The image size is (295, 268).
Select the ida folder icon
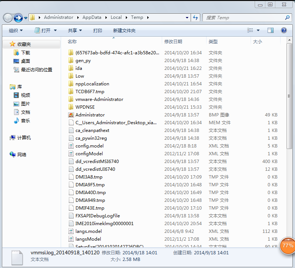(71, 68)
